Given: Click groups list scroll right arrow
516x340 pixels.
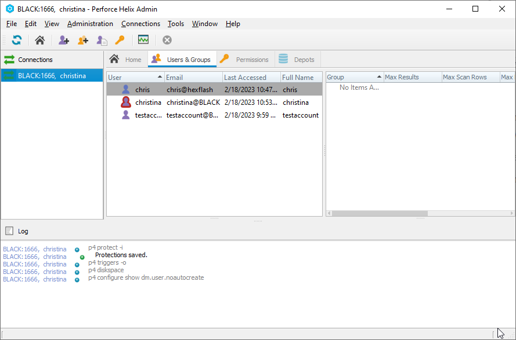Looking at the screenshot, I should click(x=512, y=213).
